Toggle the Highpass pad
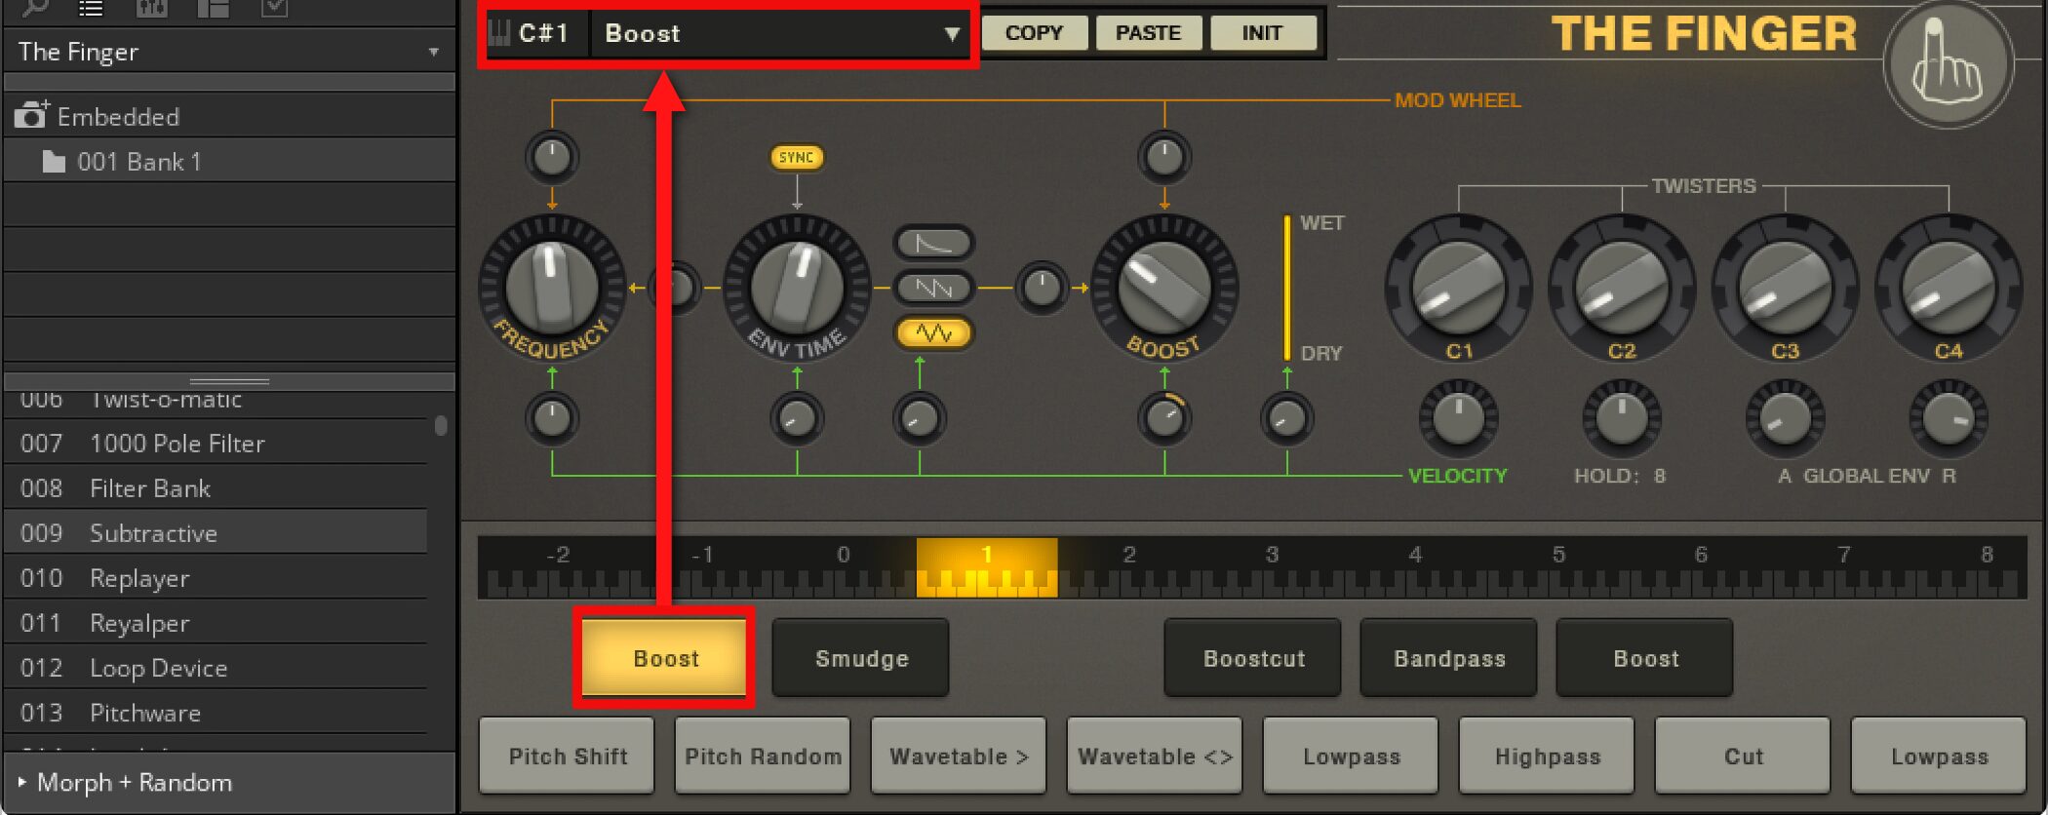 click(1547, 756)
